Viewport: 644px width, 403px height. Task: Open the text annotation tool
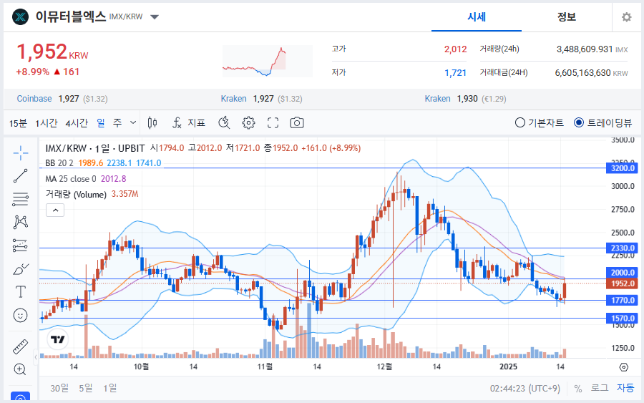click(20, 292)
